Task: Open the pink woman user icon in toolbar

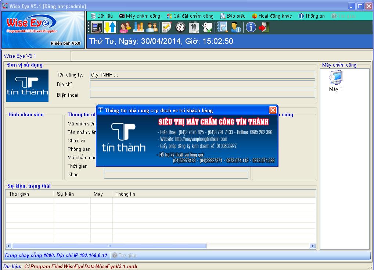Action: 125,27
